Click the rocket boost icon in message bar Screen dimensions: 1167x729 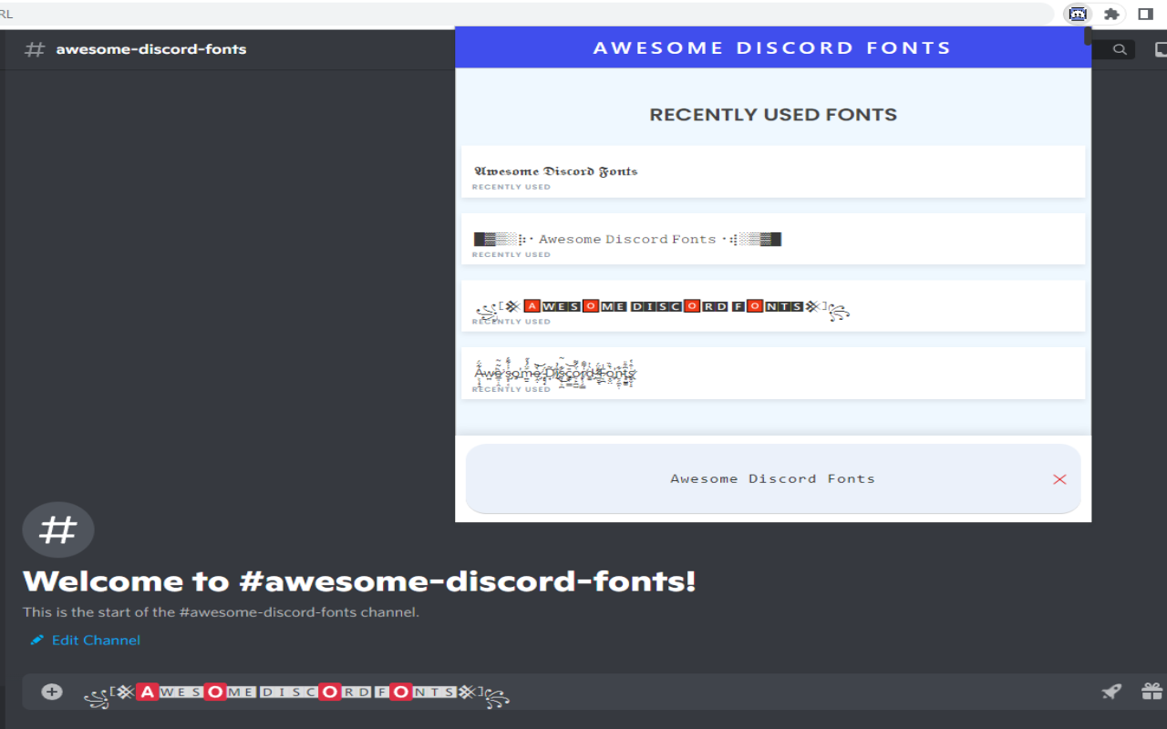(x=1111, y=692)
